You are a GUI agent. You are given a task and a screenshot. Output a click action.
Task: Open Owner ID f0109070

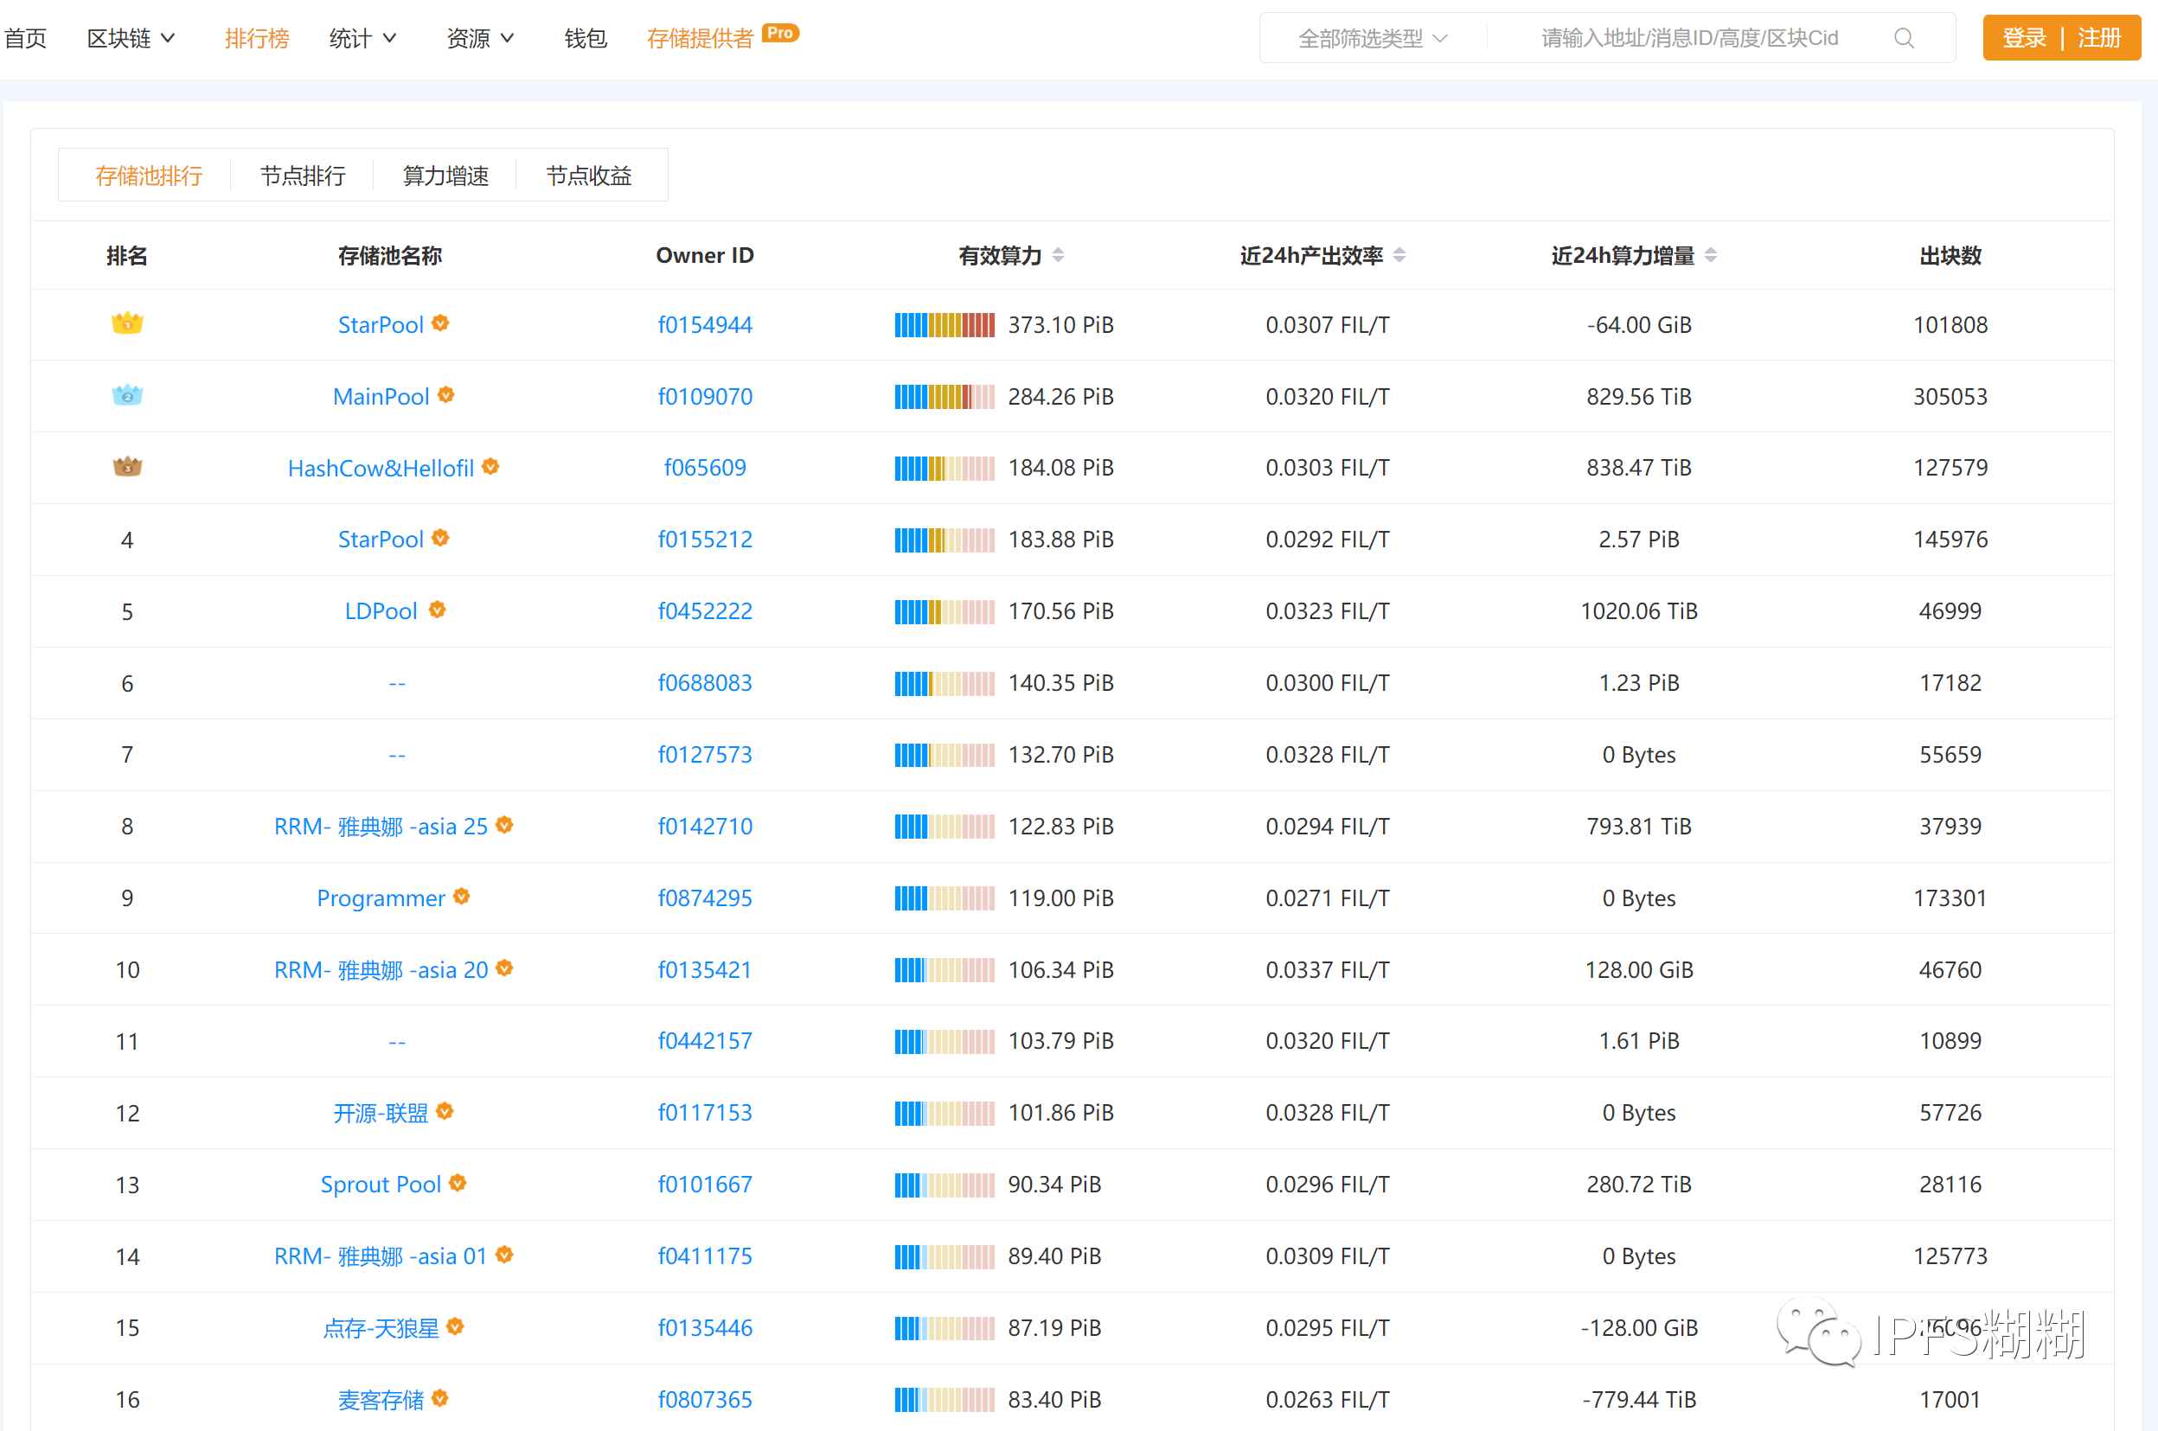[x=705, y=396]
